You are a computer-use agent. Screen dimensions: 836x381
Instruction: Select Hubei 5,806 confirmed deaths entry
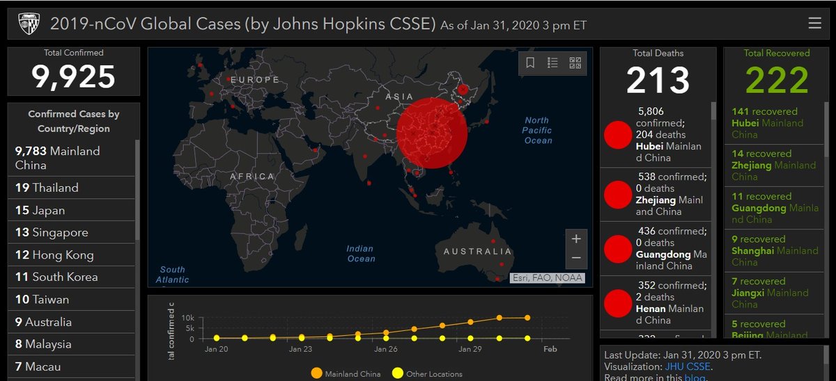click(656, 135)
